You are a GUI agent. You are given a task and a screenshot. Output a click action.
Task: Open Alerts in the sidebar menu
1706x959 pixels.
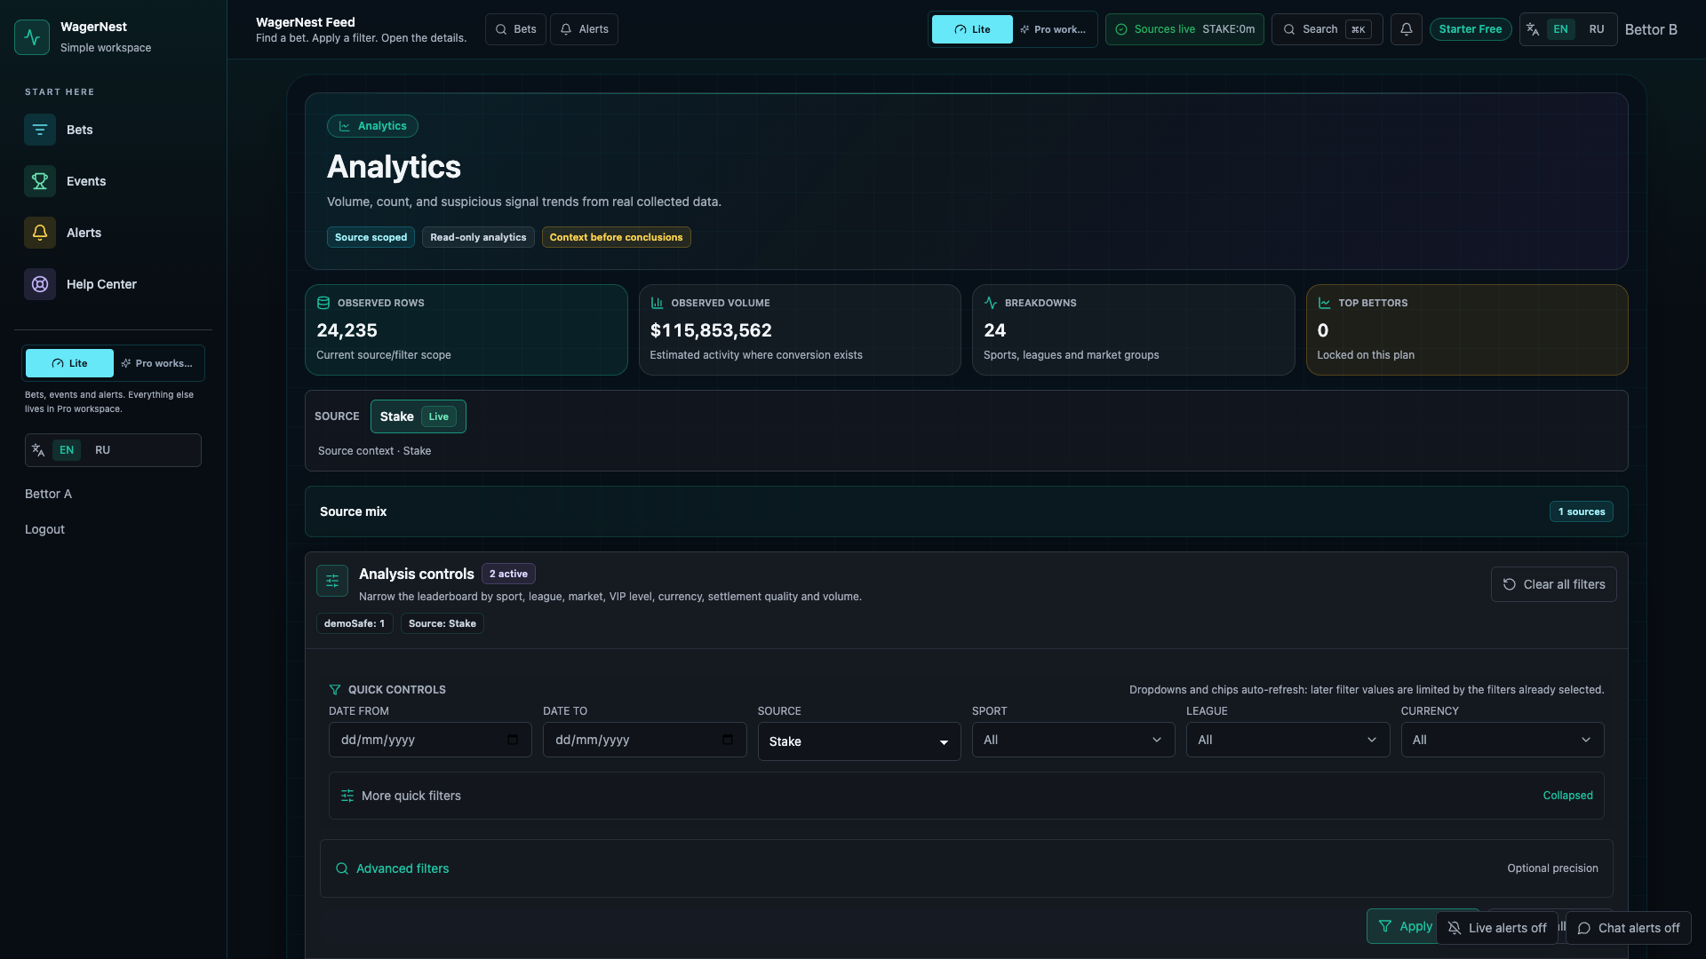click(x=113, y=233)
